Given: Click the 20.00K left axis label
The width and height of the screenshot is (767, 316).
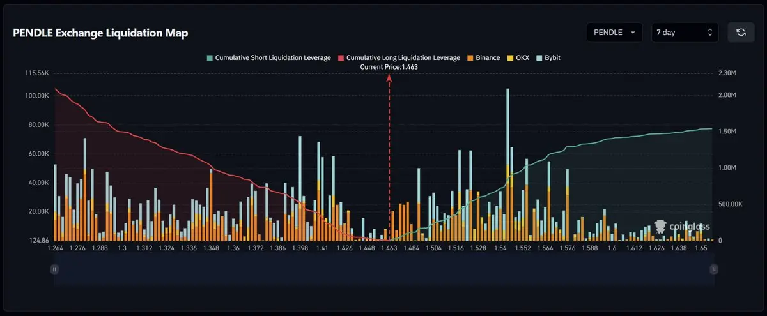Looking at the screenshot, I should pyautogui.click(x=38, y=211).
